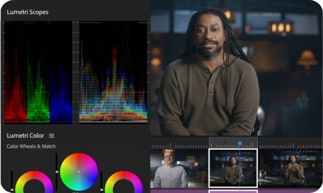This screenshot has width=323, height=193.
Task: Select the purple track under the clips
Action: click(236, 191)
